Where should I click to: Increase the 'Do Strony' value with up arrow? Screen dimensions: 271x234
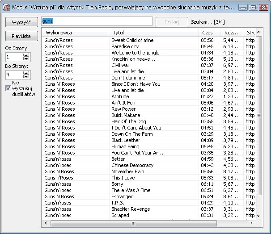click(26, 72)
